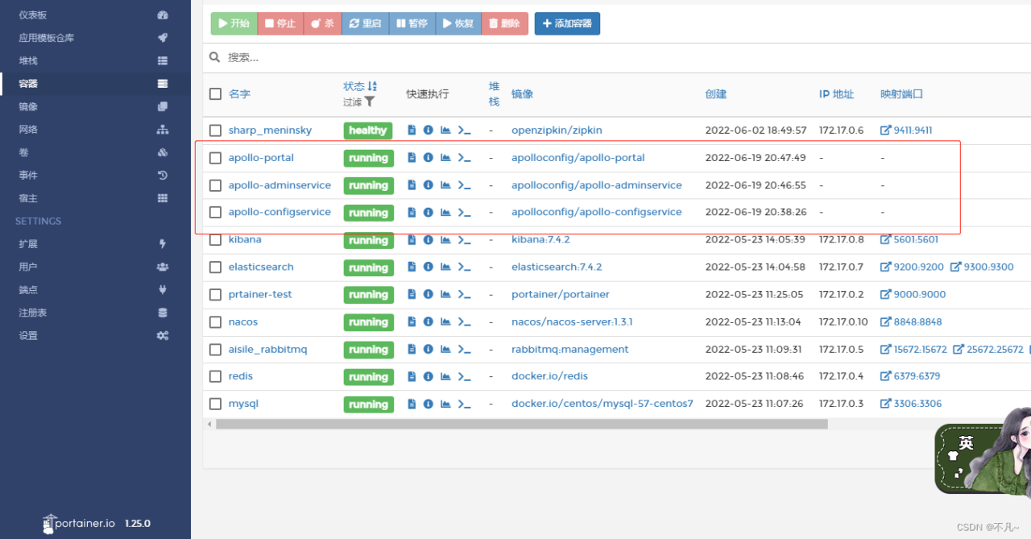Image resolution: width=1031 pixels, height=539 pixels.
Task: Click the 重启 restart toolbar button
Action: click(x=365, y=23)
